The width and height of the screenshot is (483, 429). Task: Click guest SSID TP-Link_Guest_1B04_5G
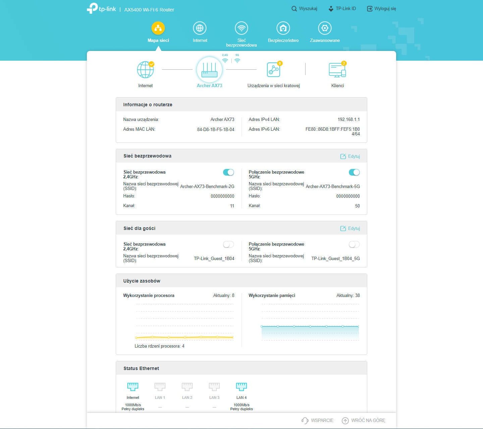click(x=335, y=259)
